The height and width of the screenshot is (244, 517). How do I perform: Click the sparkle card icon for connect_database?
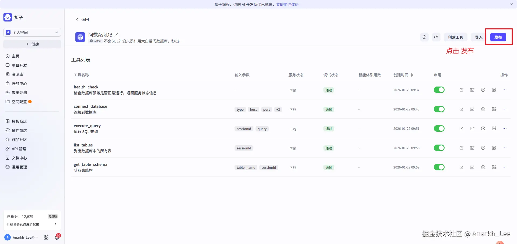click(x=472, y=109)
